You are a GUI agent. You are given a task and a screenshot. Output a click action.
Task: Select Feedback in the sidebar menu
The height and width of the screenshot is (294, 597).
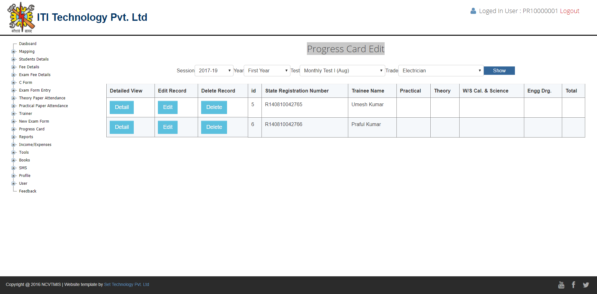click(x=28, y=191)
